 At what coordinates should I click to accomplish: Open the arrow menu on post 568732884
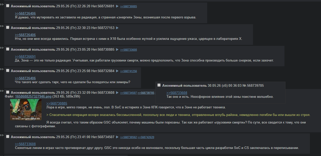(x=117, y=71)
